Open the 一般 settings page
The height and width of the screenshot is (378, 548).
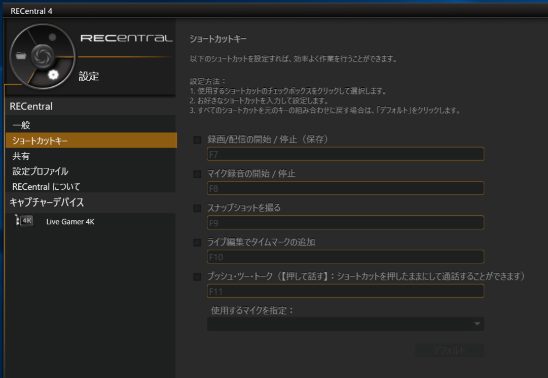[x=21, y=125]
